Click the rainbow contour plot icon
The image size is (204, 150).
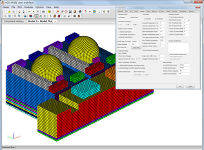pyautogui.click(x=94, y=12)
